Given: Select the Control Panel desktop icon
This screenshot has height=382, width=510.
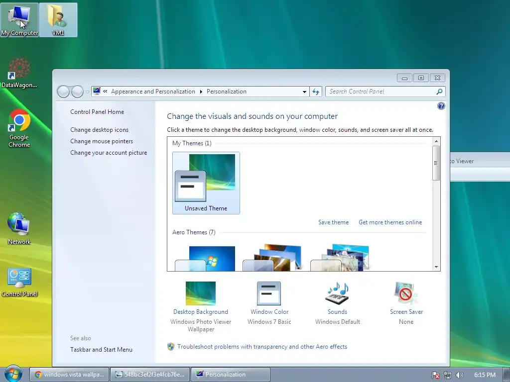Looking at the screenshot, I should pos(19,282).
